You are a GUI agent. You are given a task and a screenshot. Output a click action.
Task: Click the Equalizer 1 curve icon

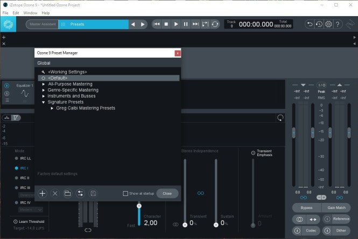tap(25, 93)
